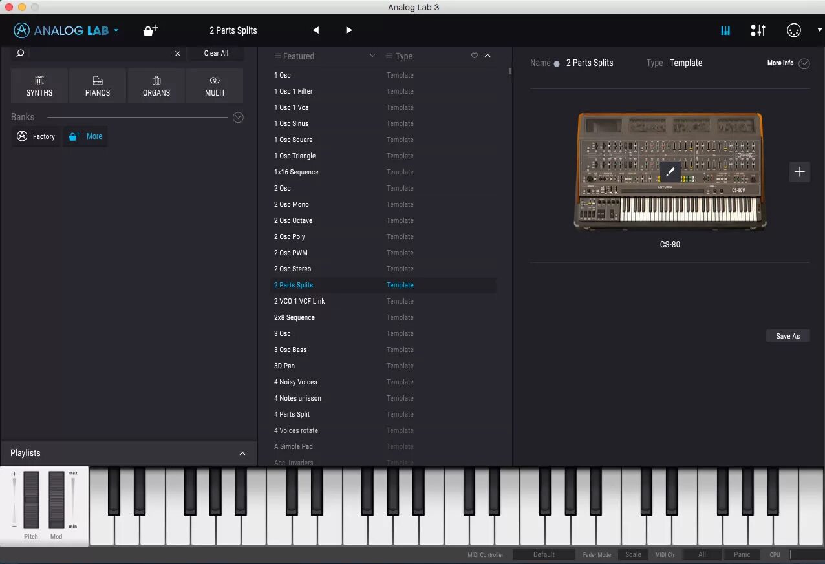Open More banks from store

pos(85,136)
